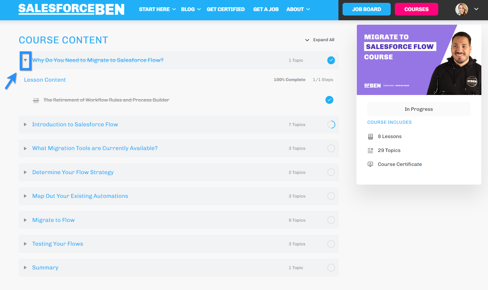Click the Lesson Content heading
The width and height of the screenshot is (488, 290).
(45, 80)
